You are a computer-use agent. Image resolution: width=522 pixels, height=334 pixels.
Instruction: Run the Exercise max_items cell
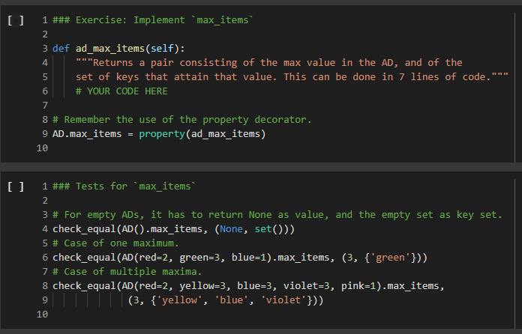pyautogui.click(x=16, y=20)
